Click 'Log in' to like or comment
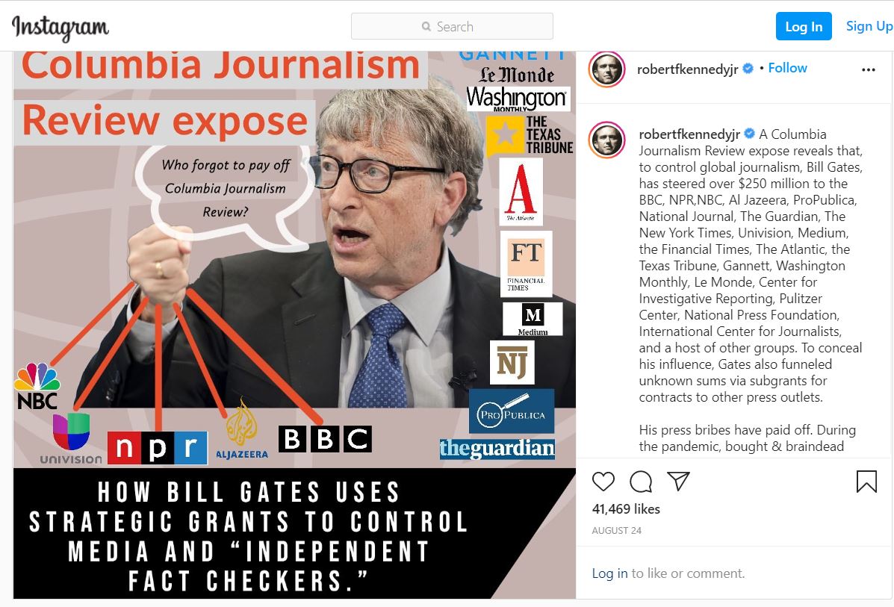The image size is (894, 607). pos(609,573)
